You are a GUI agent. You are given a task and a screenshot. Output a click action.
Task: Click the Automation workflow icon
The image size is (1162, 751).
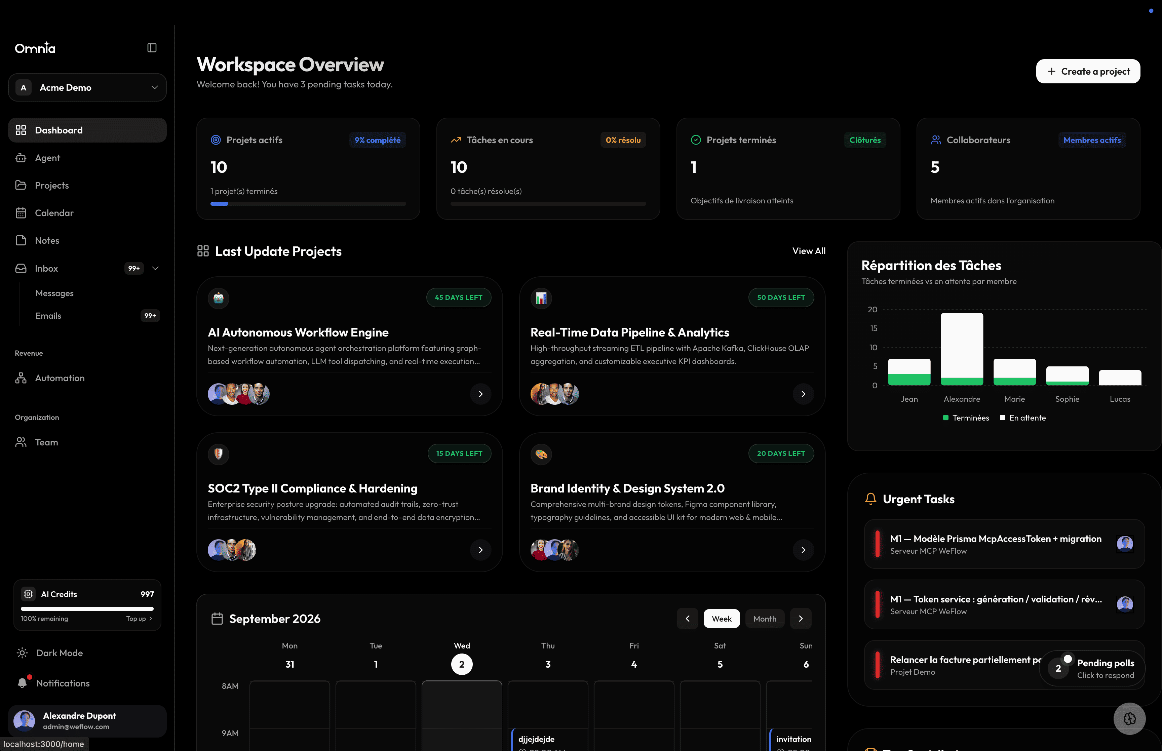(x=21, y=378)
